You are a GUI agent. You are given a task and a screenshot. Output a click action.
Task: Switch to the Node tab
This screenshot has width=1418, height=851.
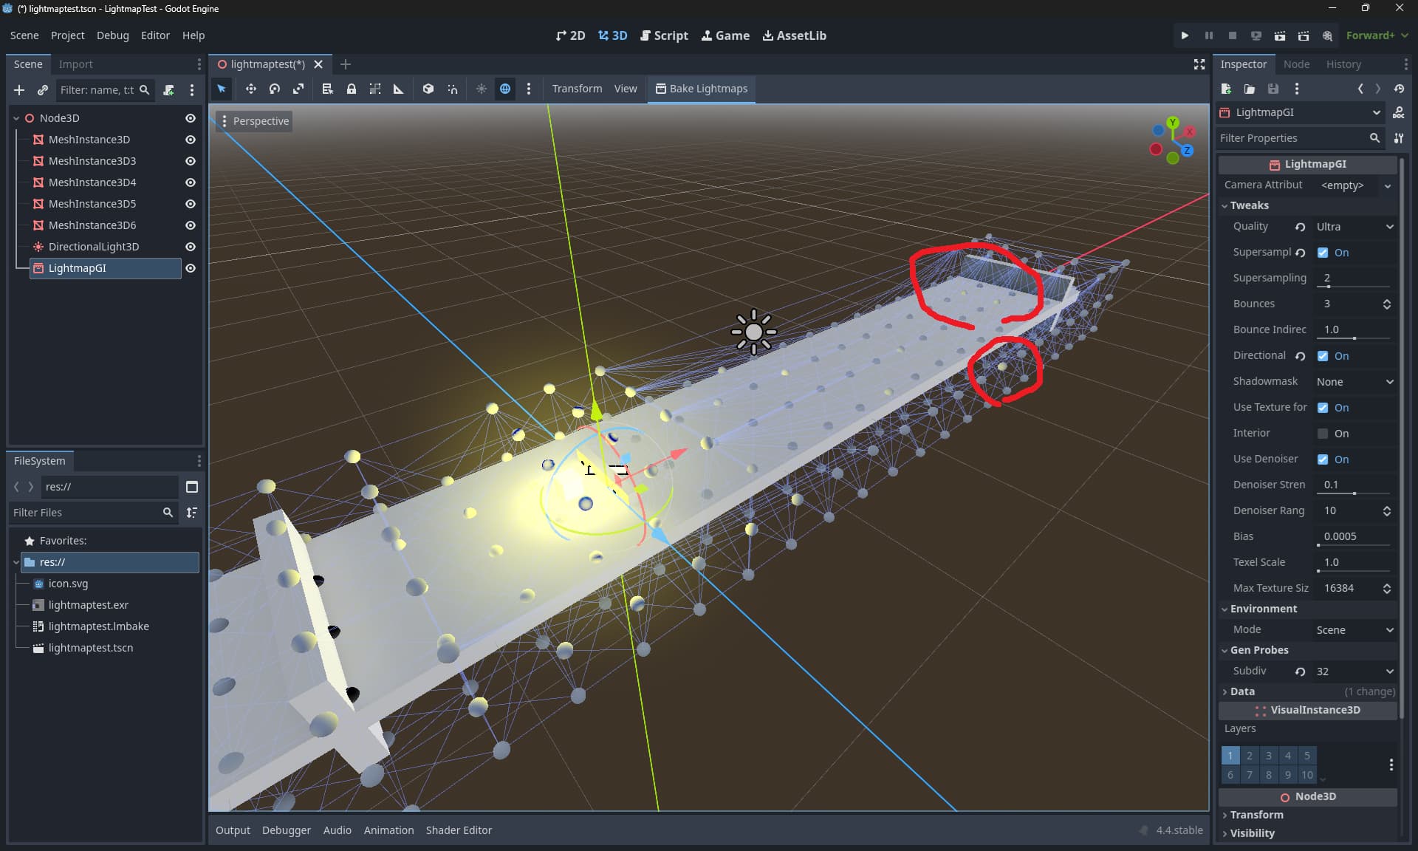(x=1296, y=64)
